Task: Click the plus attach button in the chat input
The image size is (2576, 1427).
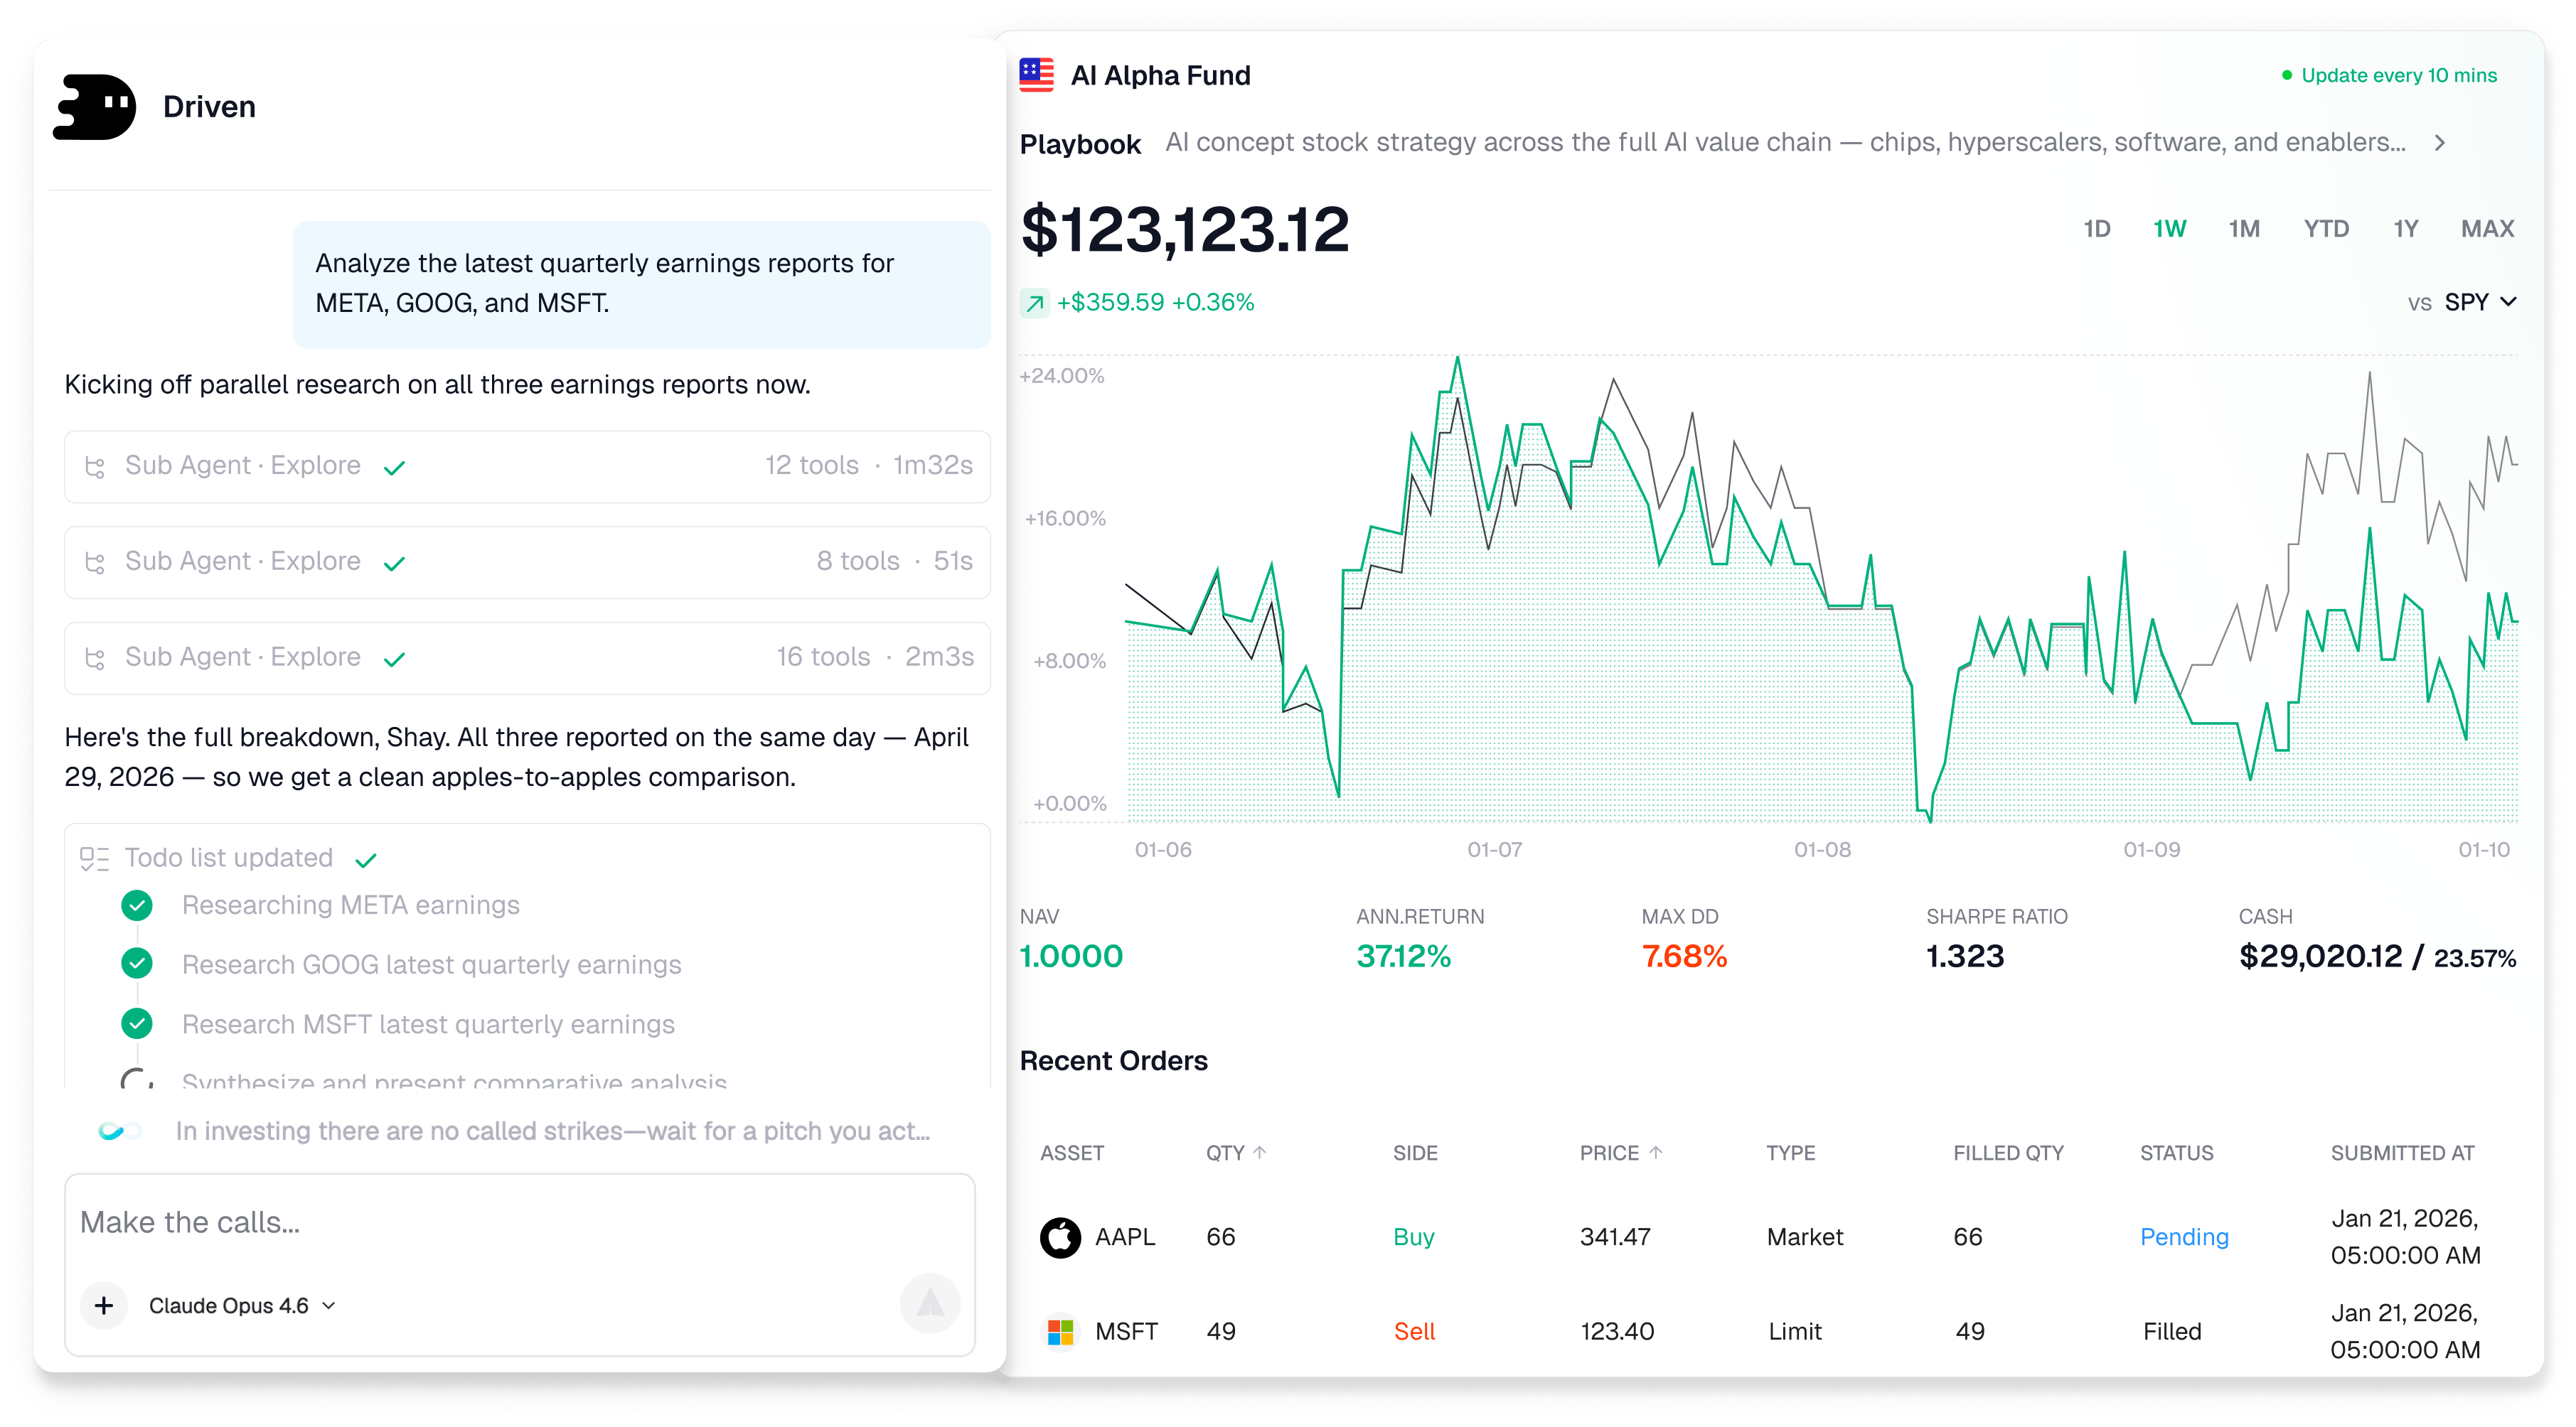Action: point(104,1306)
